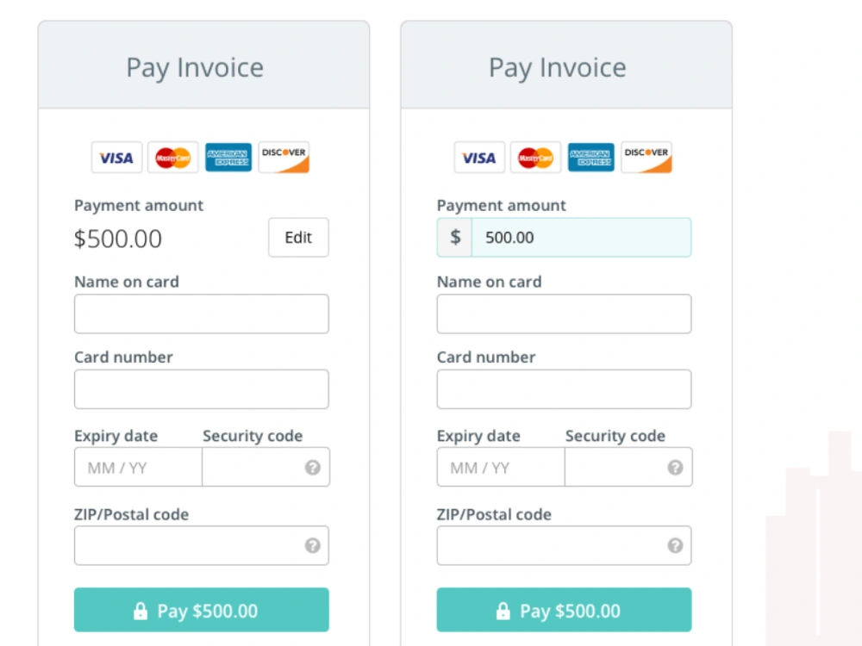Screen dimensions: 862x646
Task: Click Pay $500.00 button in left form
Action: click(x=202, y=610)
